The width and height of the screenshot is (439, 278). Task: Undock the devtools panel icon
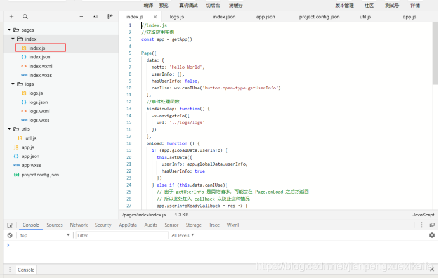(432, 225)
